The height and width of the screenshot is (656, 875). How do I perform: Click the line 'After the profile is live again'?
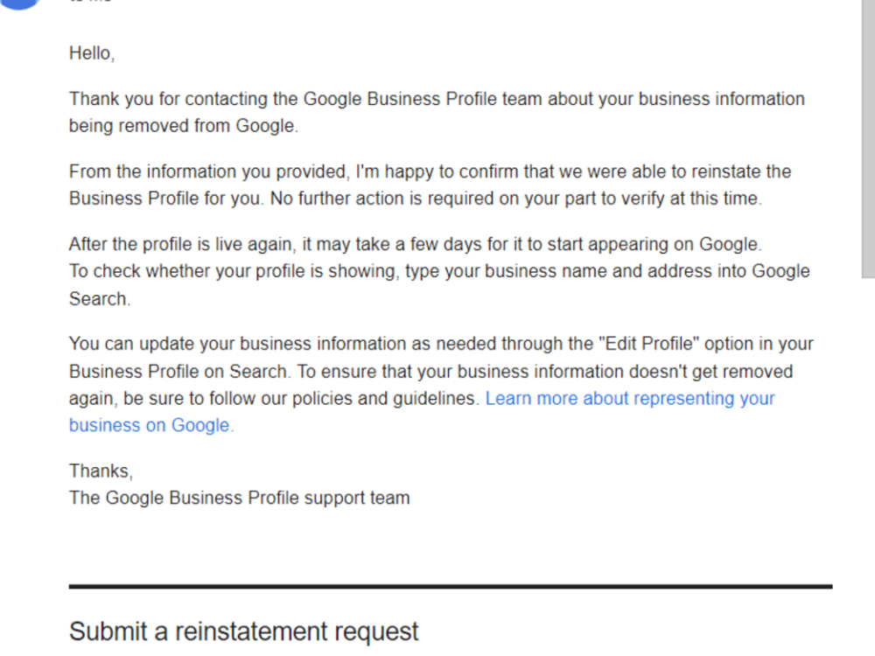416,244
